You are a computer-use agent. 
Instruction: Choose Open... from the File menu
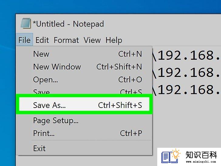click(84, 80)
